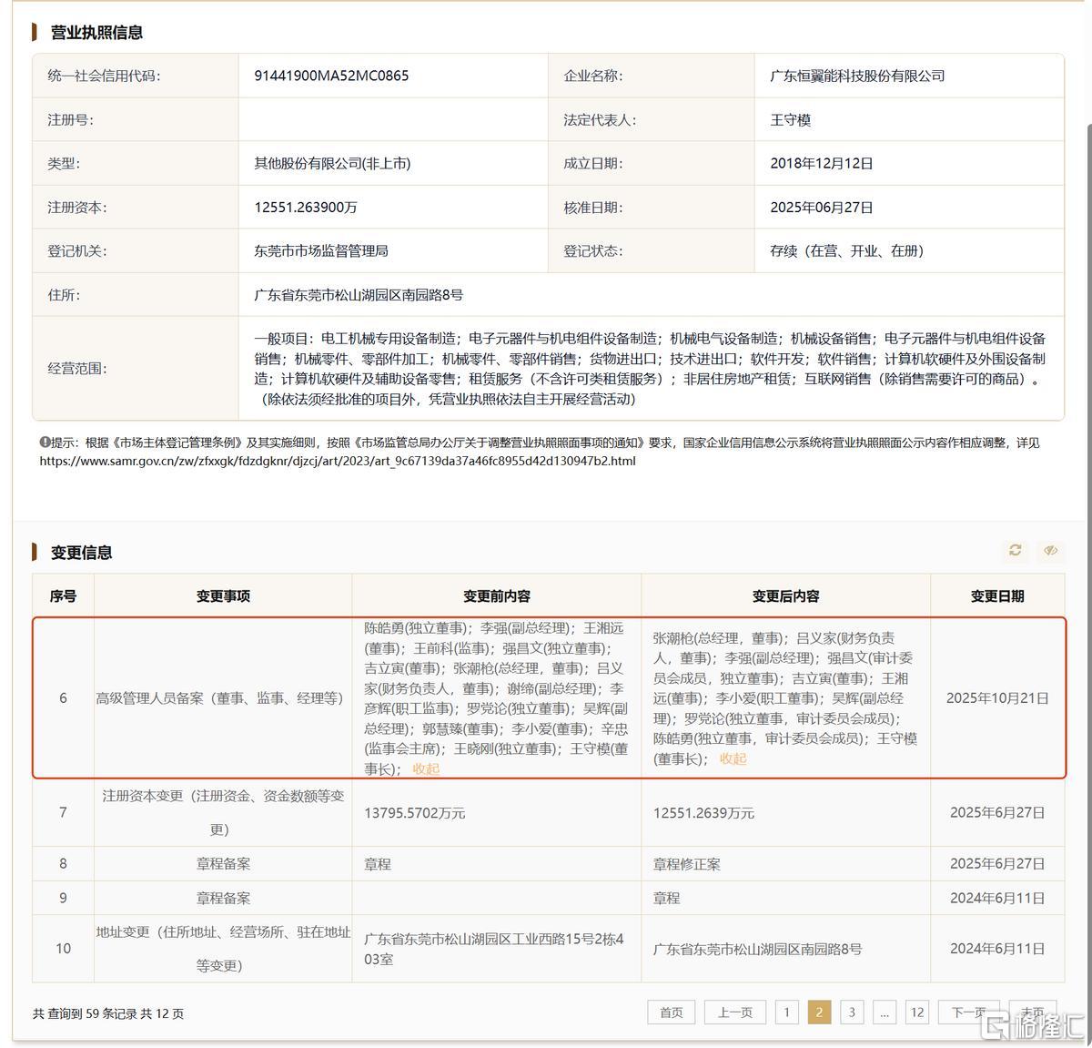This screenshot has width=1092, height=1048.
Task: Select status 存续（在营、开业、在册）
Action: 847,250
